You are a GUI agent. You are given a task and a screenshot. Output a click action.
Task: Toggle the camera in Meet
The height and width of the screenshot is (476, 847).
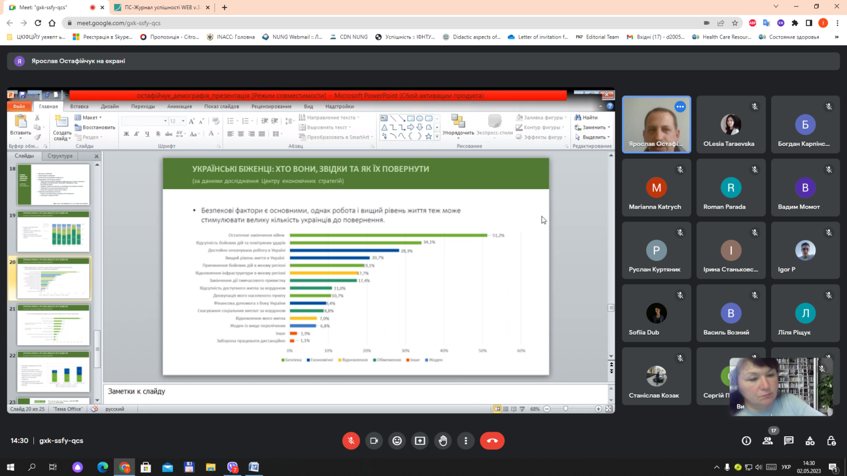[374, 441]
